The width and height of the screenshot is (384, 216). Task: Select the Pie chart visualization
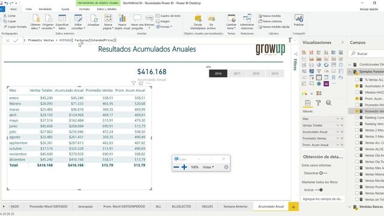point(319,65)
